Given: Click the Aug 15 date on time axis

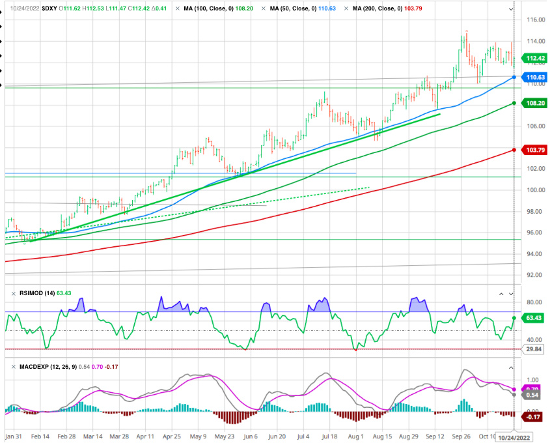Looking at the screenshot, I should (x=382, y=436).
